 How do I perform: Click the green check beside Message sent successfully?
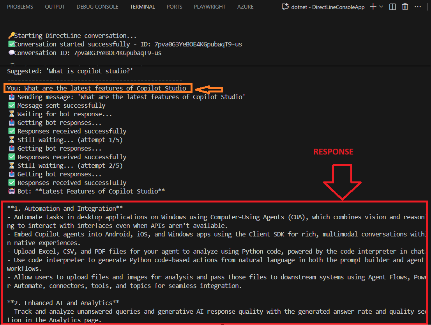pyautogui.click(x=11, y=106)
